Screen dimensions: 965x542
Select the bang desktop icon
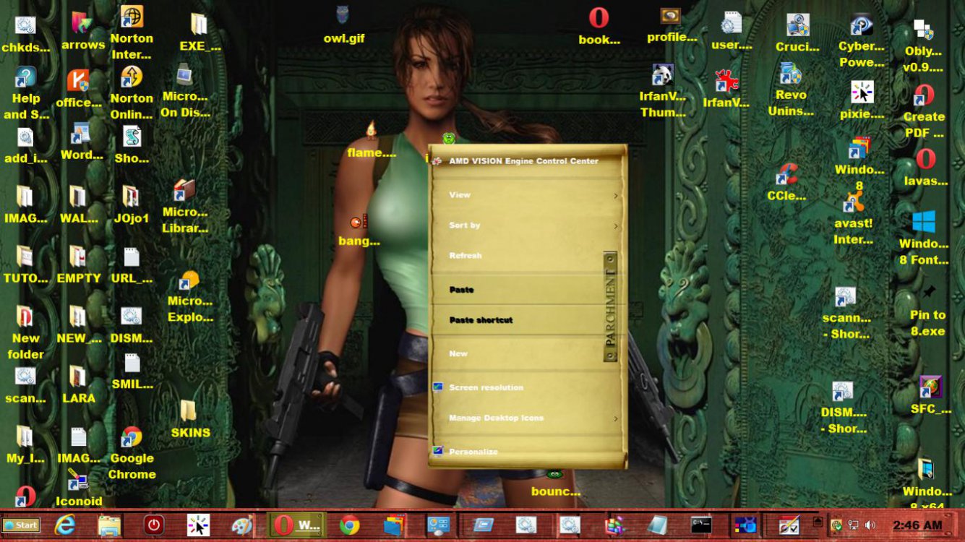(x=359, y=230)
